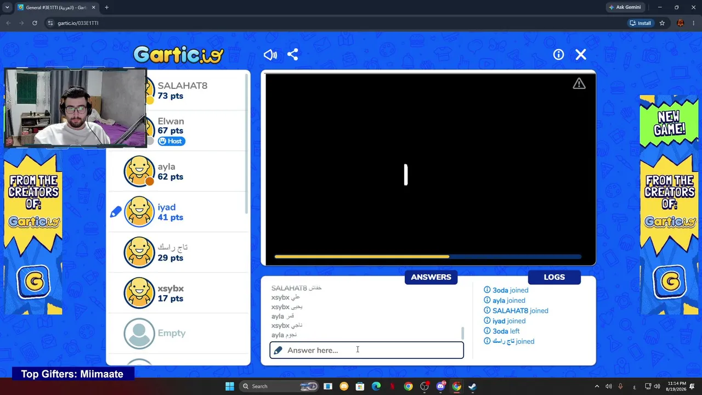Click "3oda joined" log entry
702x395 pixels.
point(506,290)
